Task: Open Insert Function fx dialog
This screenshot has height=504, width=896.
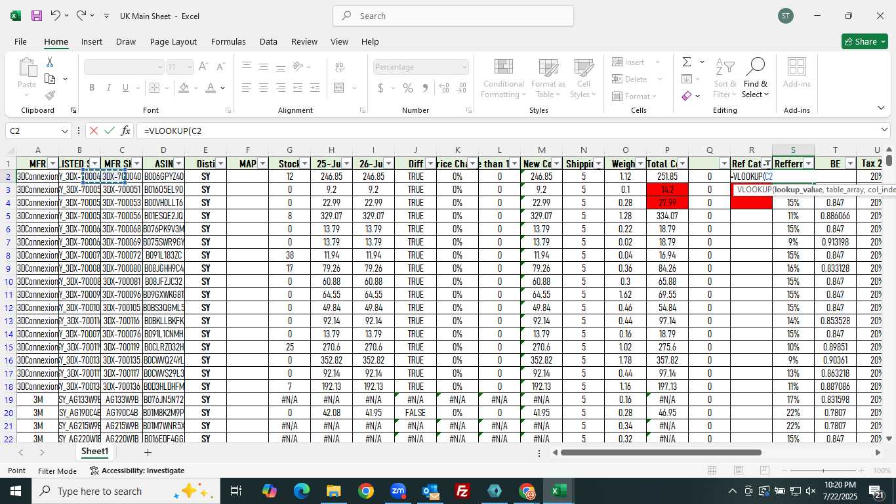Action: (126, 131)
